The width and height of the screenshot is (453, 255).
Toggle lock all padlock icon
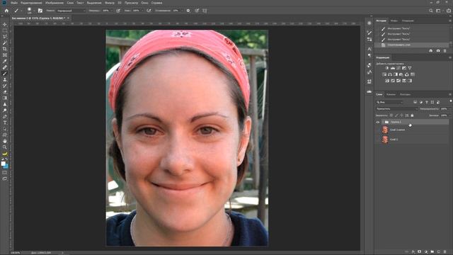point(412,115)
